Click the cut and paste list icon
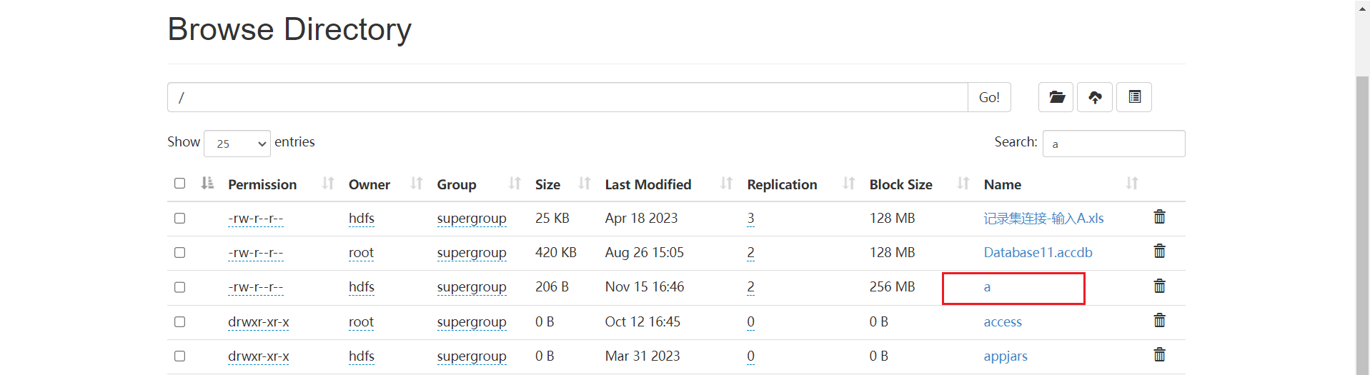The image size is (1370, 375). tap(1134, 97)
